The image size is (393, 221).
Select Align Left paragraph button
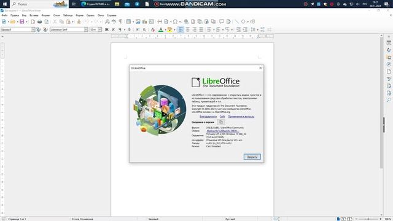pos(181,29)
